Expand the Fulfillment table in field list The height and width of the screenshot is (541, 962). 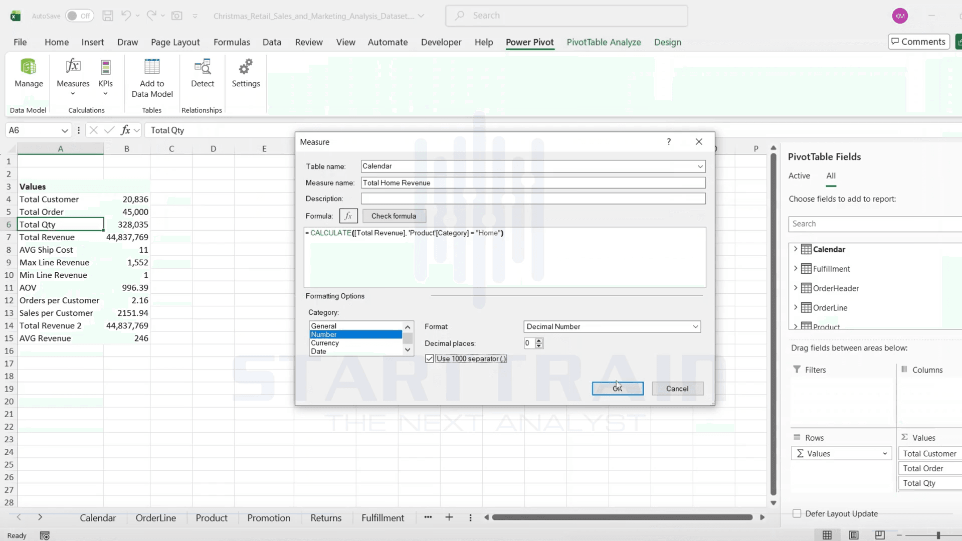pyautogui.click(x=796, y=269)
